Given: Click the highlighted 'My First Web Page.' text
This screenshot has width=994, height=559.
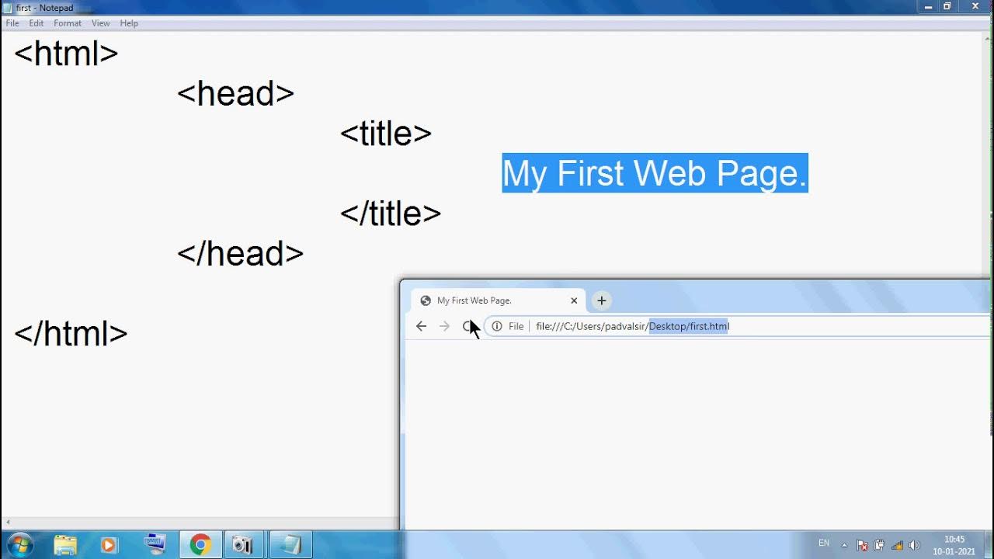Looking at the screenshot, I should pos(655,173).
